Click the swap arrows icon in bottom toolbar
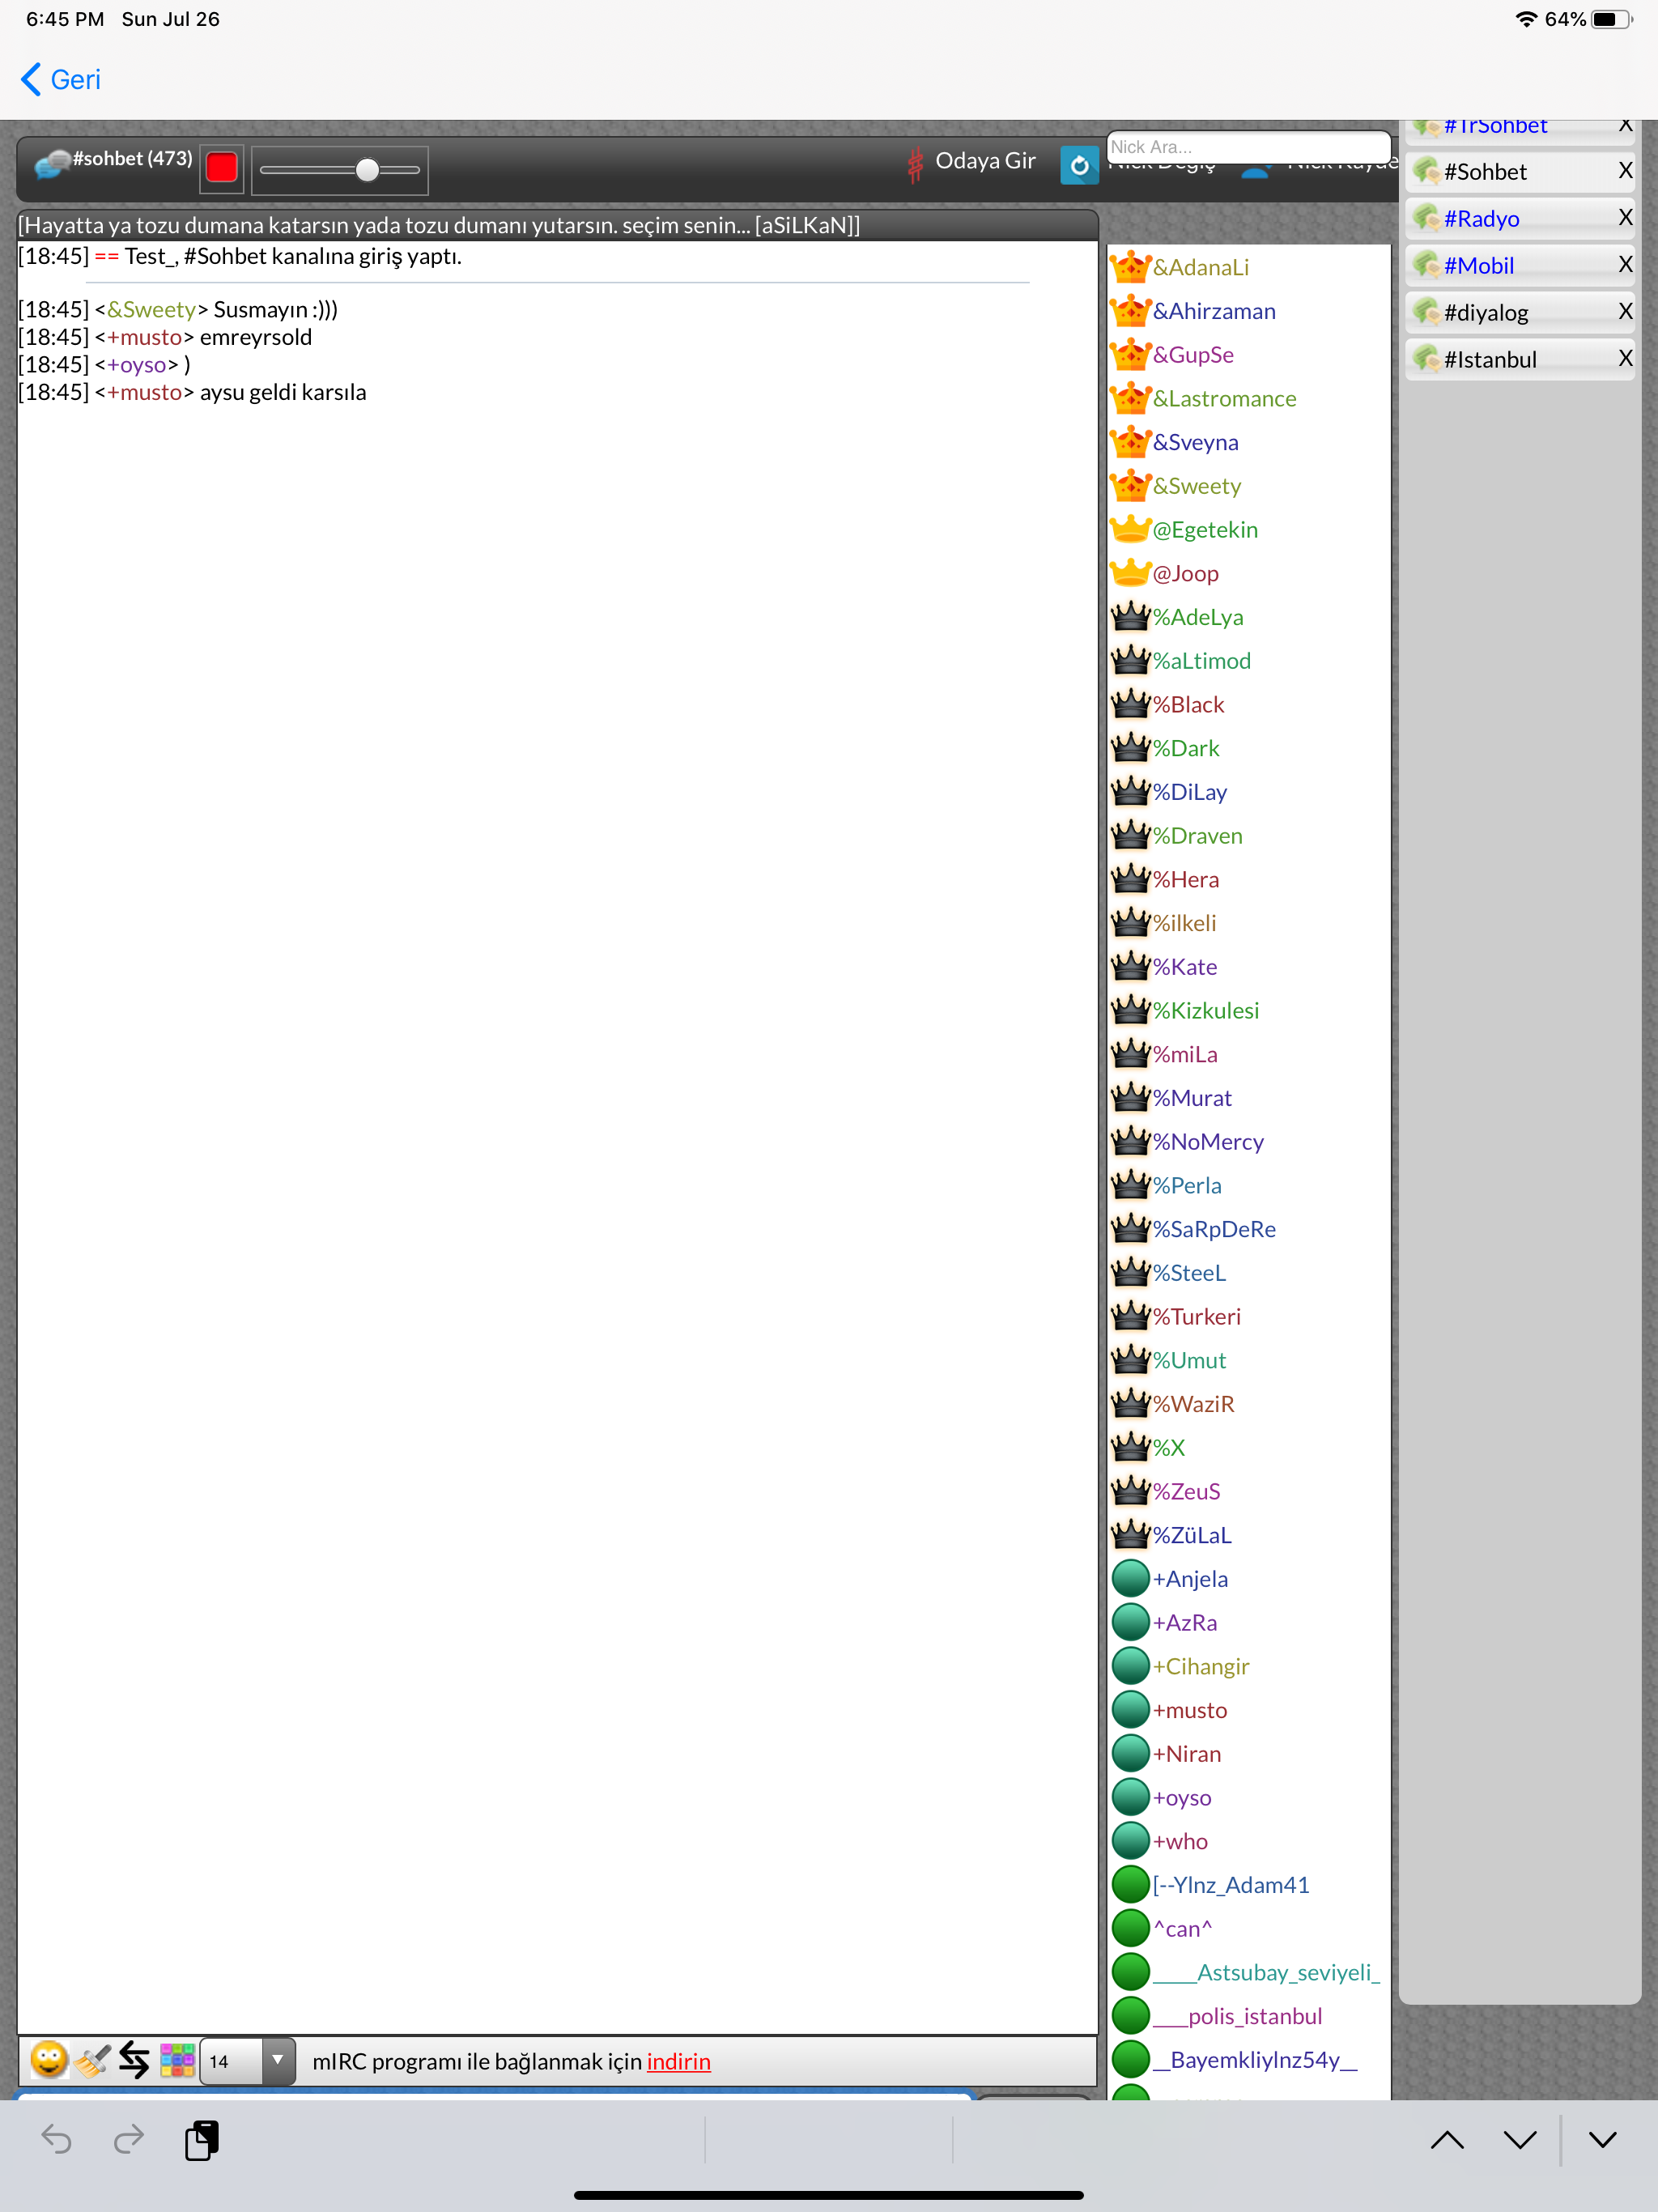This screenshot has width=1658, height=2212. pyautogui.click(x=136, y=2060)
